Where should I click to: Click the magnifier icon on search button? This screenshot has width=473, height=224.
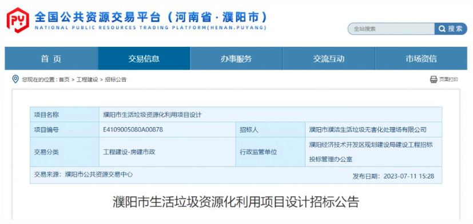(x=442, y=29)
